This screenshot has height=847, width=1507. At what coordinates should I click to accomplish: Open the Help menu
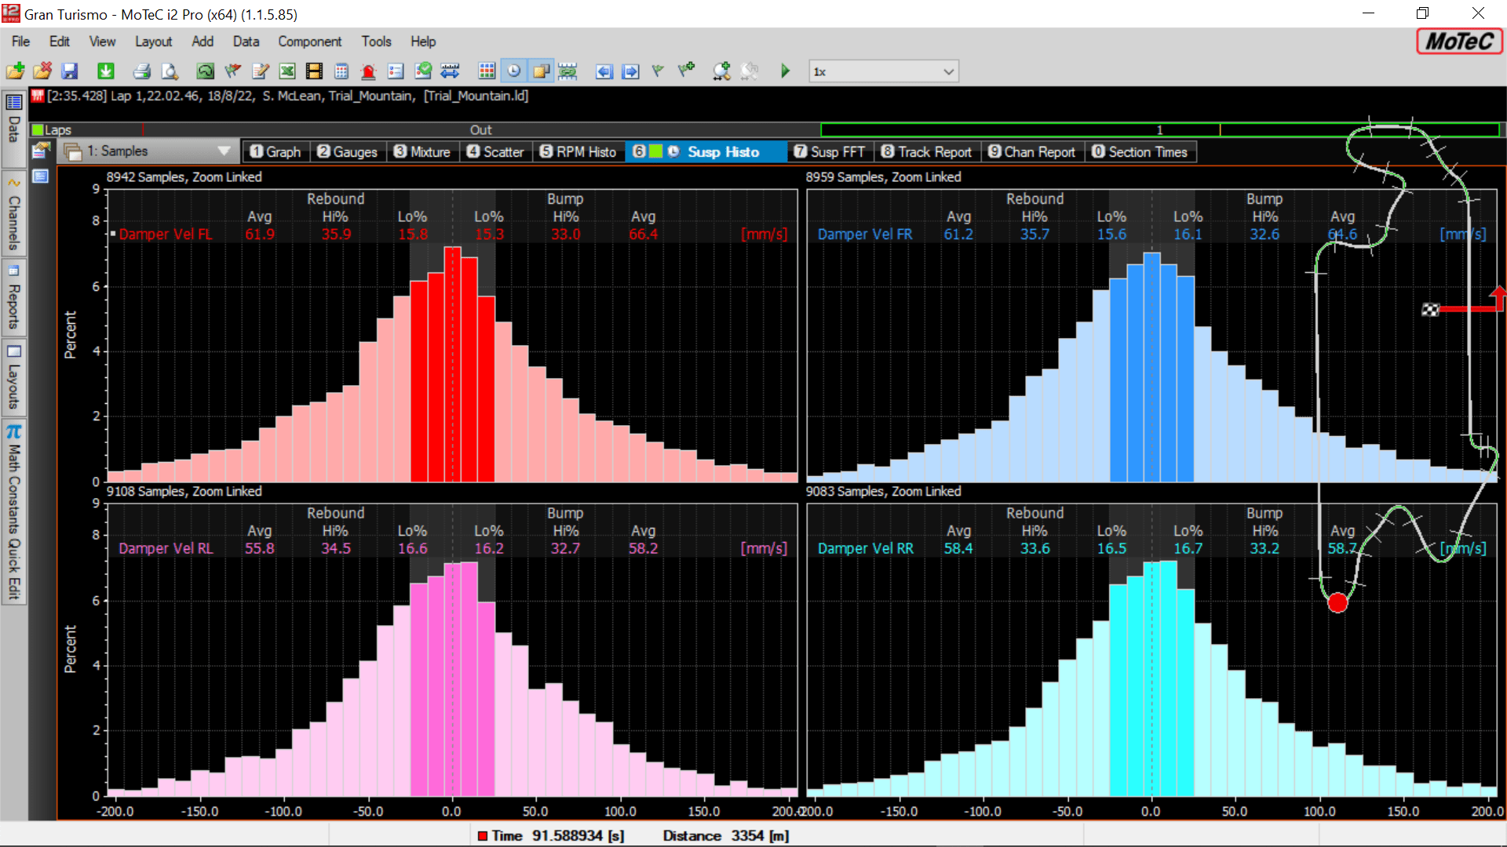(423, 42)
